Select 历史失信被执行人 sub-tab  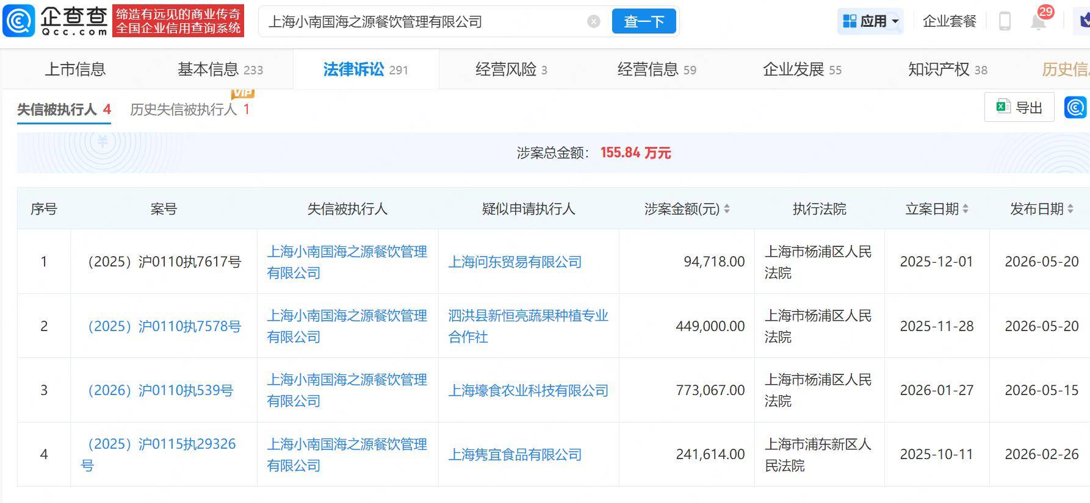190,109
